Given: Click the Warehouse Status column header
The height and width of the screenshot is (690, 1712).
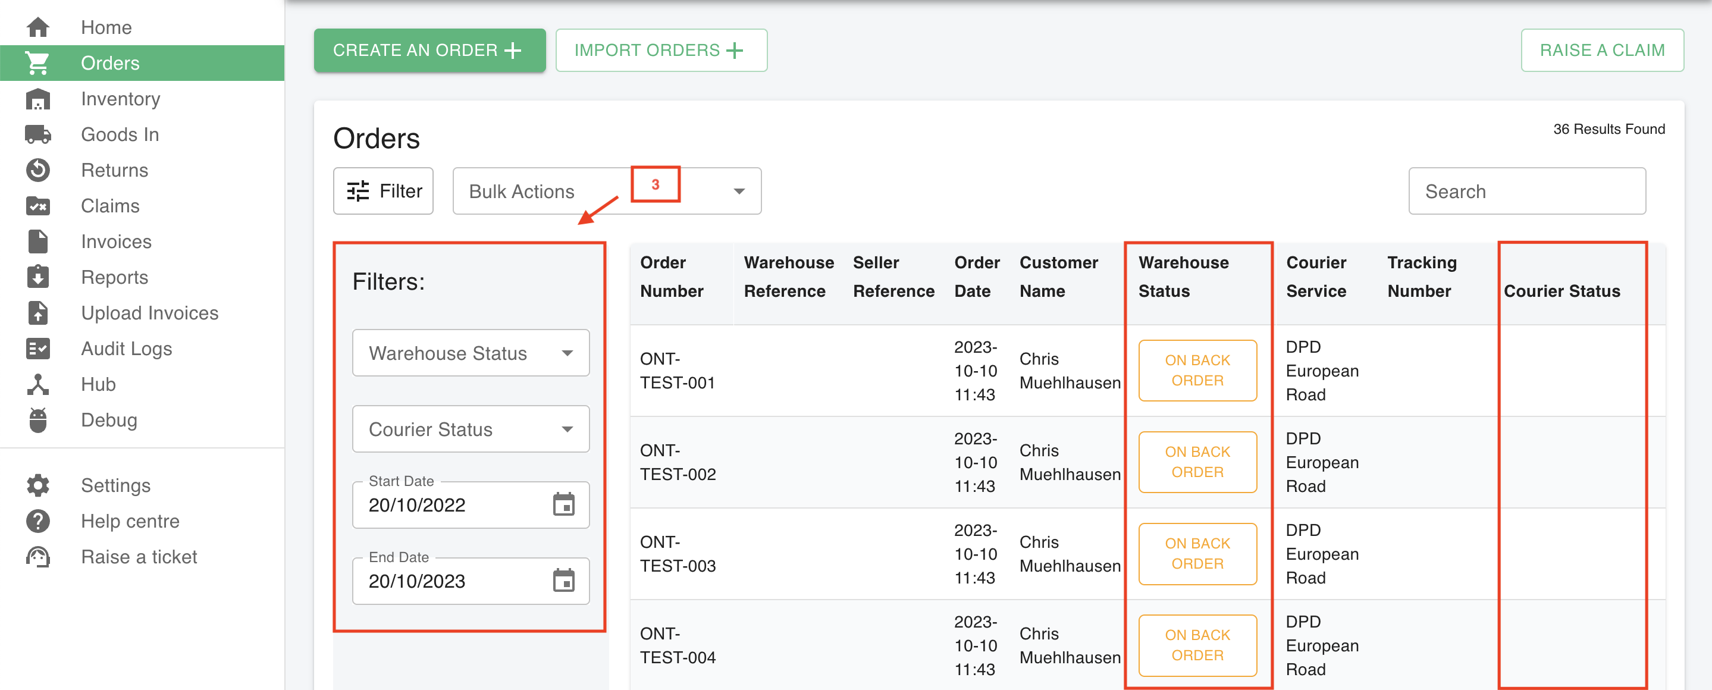Looking at the screenshot, I should click(1183, 277).
